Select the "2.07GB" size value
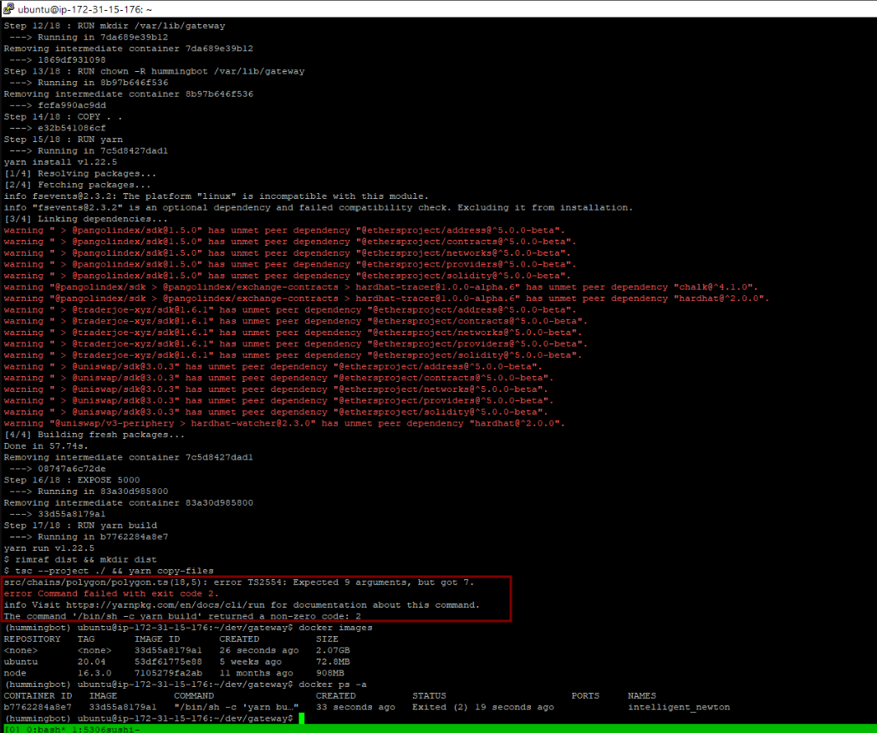Screen dimensions: 877x733 coord(333,651)
